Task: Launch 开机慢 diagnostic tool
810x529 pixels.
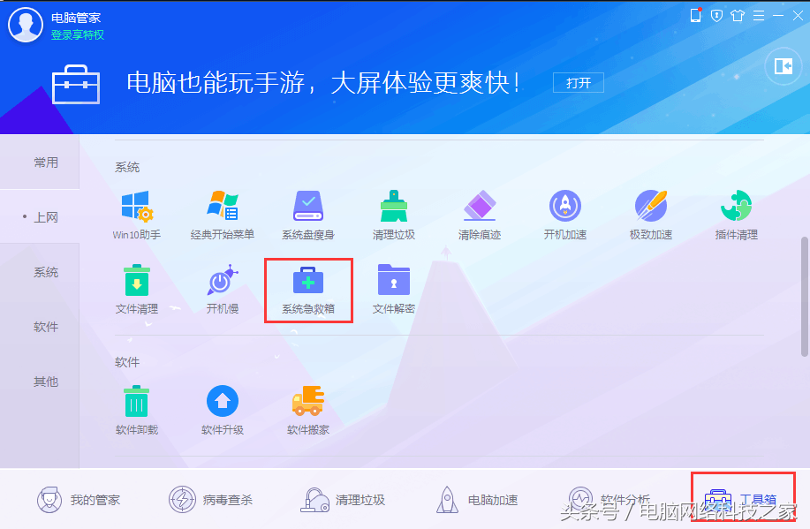Action: click(x=222, y=290)
